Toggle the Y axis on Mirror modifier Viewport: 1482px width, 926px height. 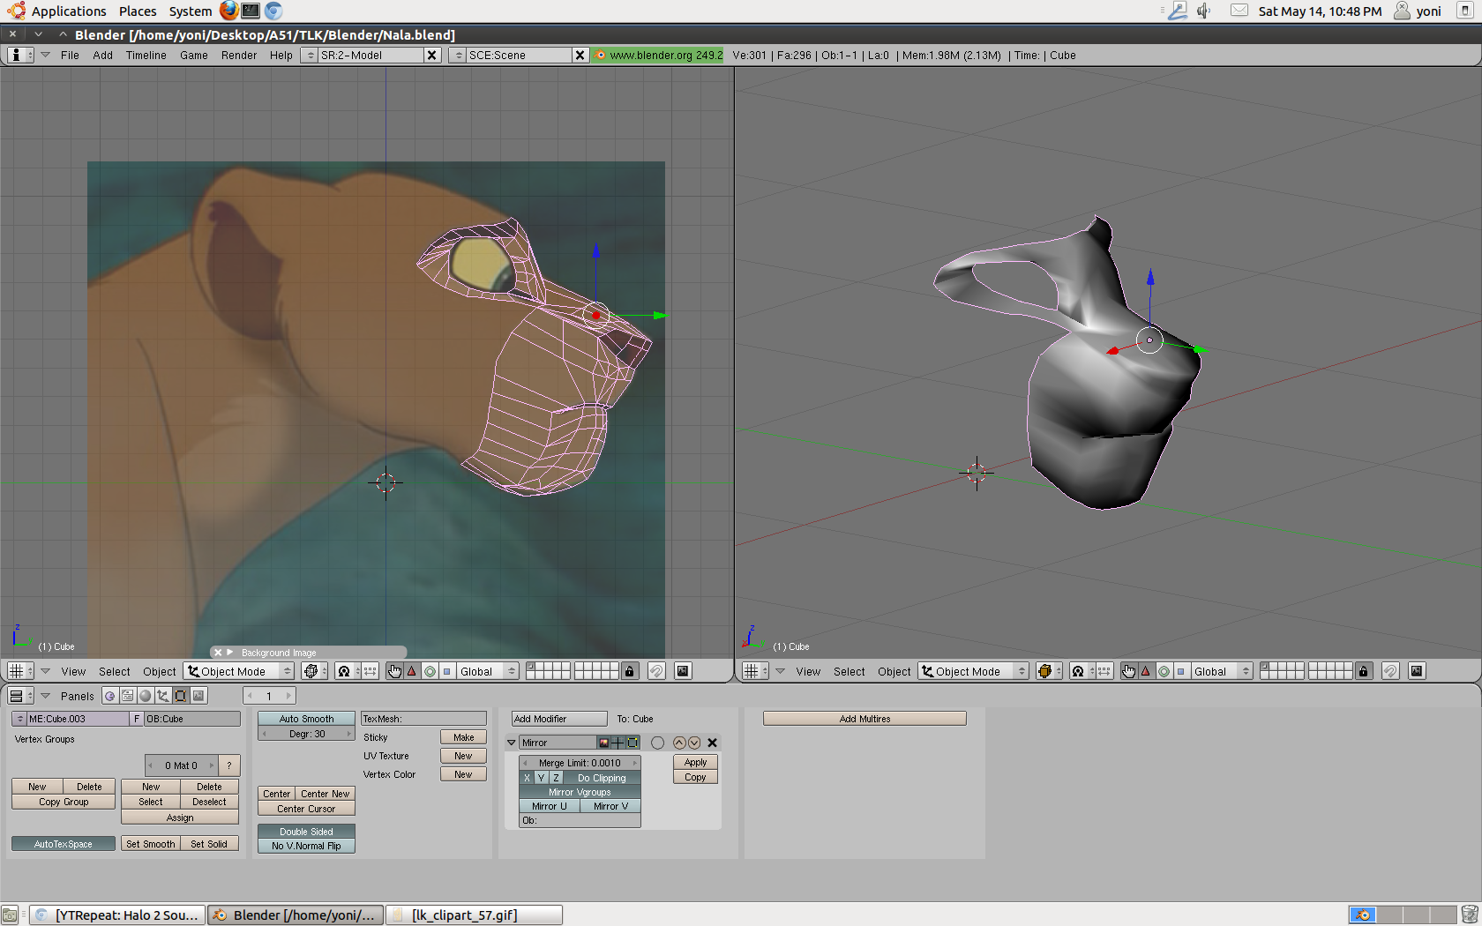(542, 778)
